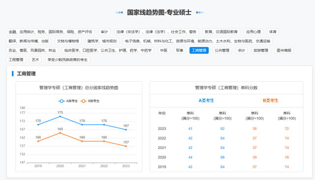Open the 法律（非法学）、法律（法学） tab

[157, 32]
